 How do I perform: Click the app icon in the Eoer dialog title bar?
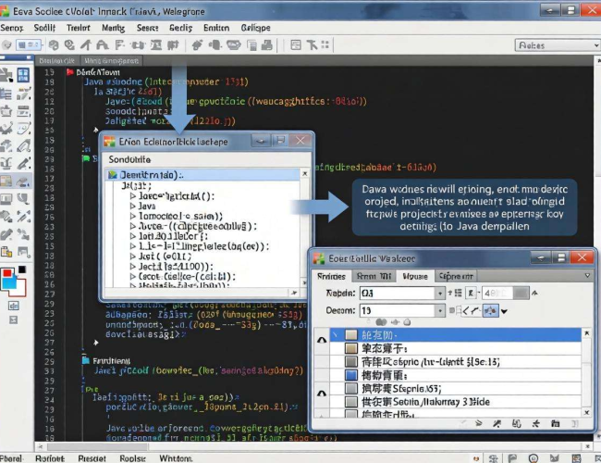[321, 258]
